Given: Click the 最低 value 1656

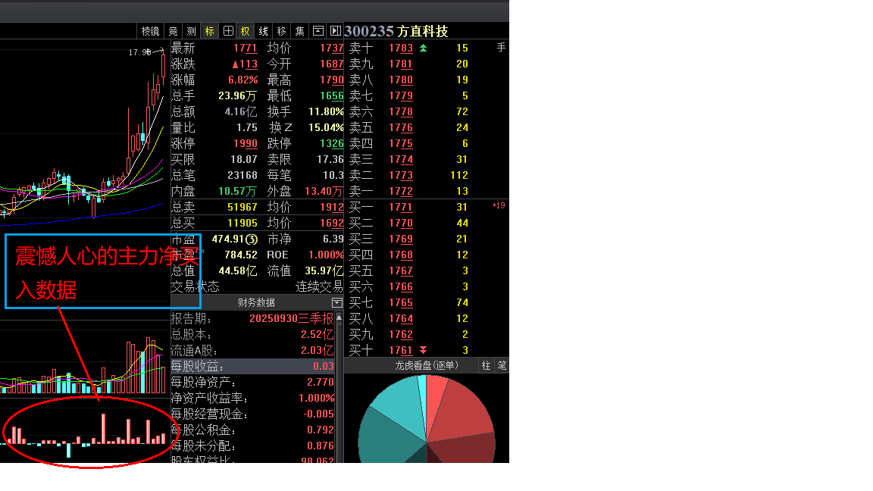Looking at the screenshot, I should (x=332, y=95).
